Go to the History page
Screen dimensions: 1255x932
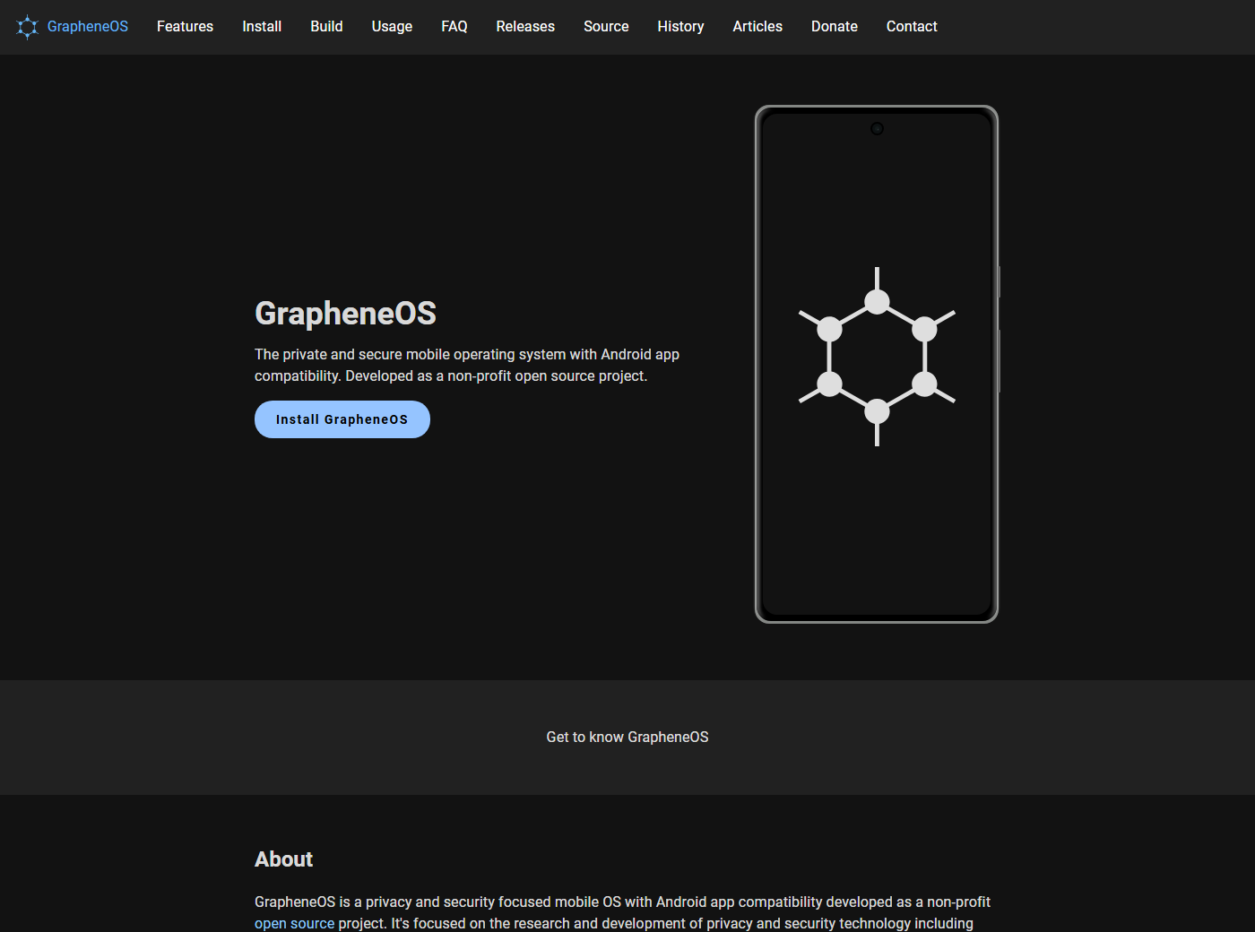coord(680,27)
